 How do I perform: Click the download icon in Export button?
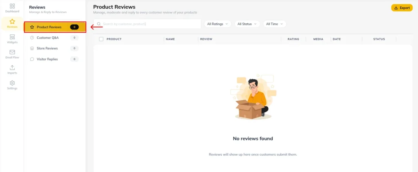click(x=396, y=8)
